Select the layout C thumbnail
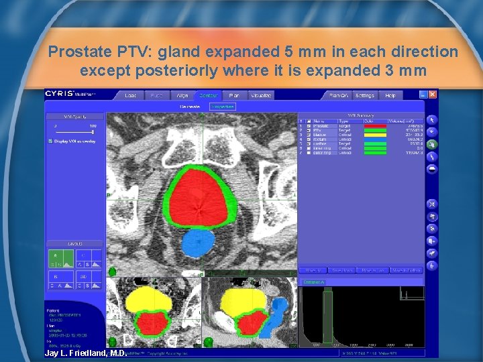The width and height of the screenshot is (483, 362). coord(89,259)
